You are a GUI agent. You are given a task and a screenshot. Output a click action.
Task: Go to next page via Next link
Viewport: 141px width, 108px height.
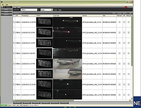(x=125, y=13)
